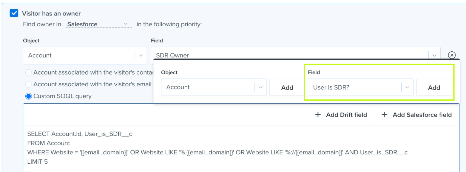Remove the owner rule with circled X icon
The width and height of the screenshot is (466, 172).
(x=452, y=55)
